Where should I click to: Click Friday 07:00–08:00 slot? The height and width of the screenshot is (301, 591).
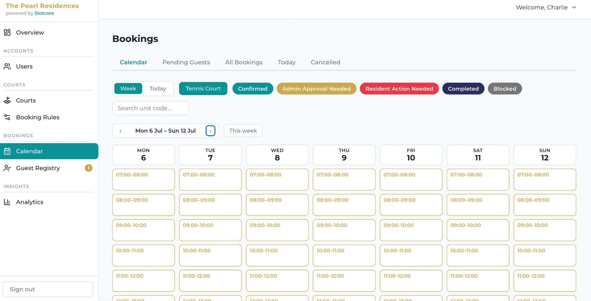411,180
